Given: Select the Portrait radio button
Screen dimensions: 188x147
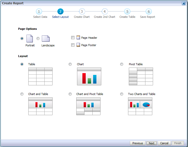Looking at the screenshot, I should (22, 38).
